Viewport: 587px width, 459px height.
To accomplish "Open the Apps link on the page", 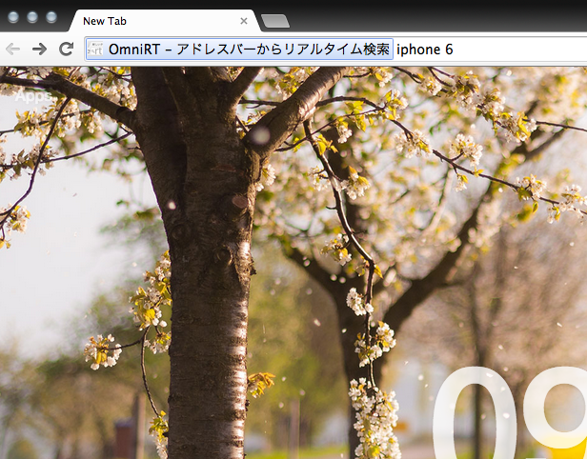I will 32,96.
